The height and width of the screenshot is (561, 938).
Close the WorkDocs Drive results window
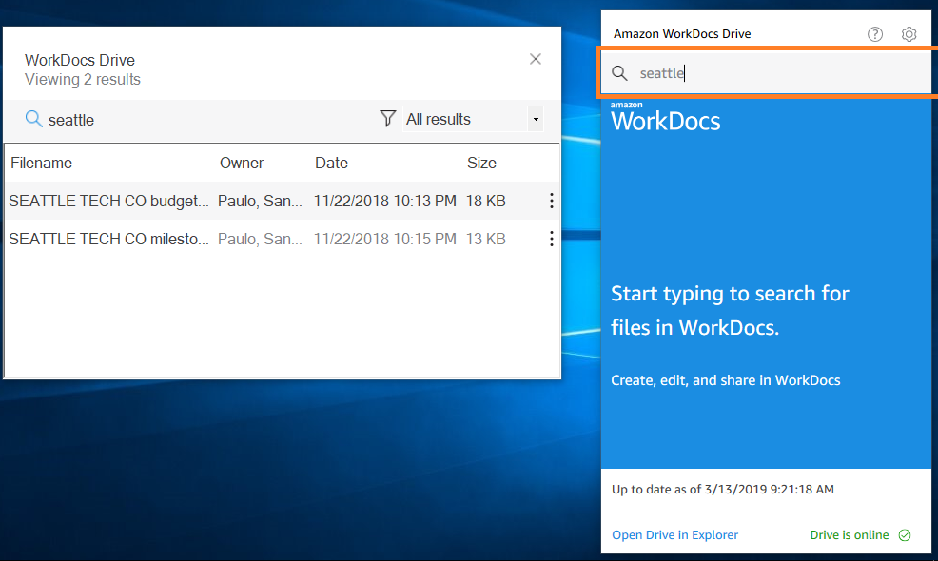pyautogui.click(x=536, y=59)
